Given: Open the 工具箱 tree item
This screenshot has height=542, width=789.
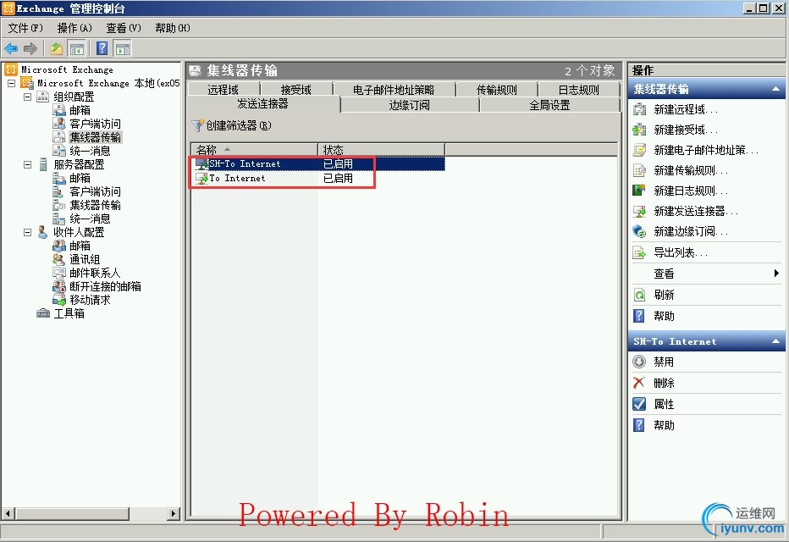Looking at the screenshot, I should (69, 313).
